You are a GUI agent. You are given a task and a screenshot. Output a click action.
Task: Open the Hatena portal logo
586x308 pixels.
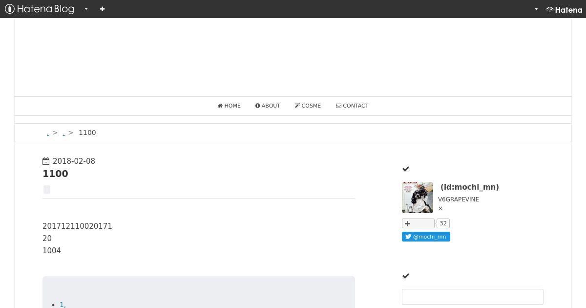point(564,9)
